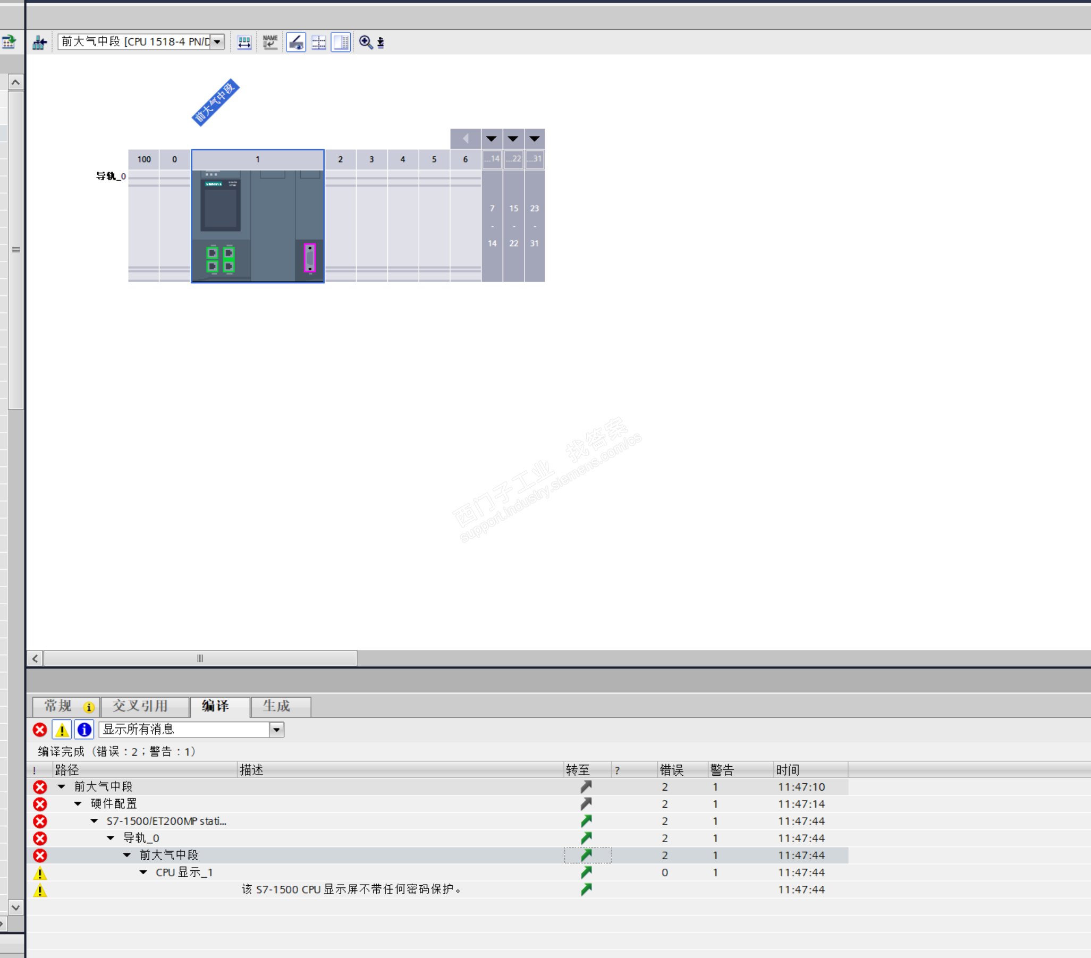The image size is (1091, 958).
Task: Click the go-to-network-view icon in toolbar
Action: (39, 42)
